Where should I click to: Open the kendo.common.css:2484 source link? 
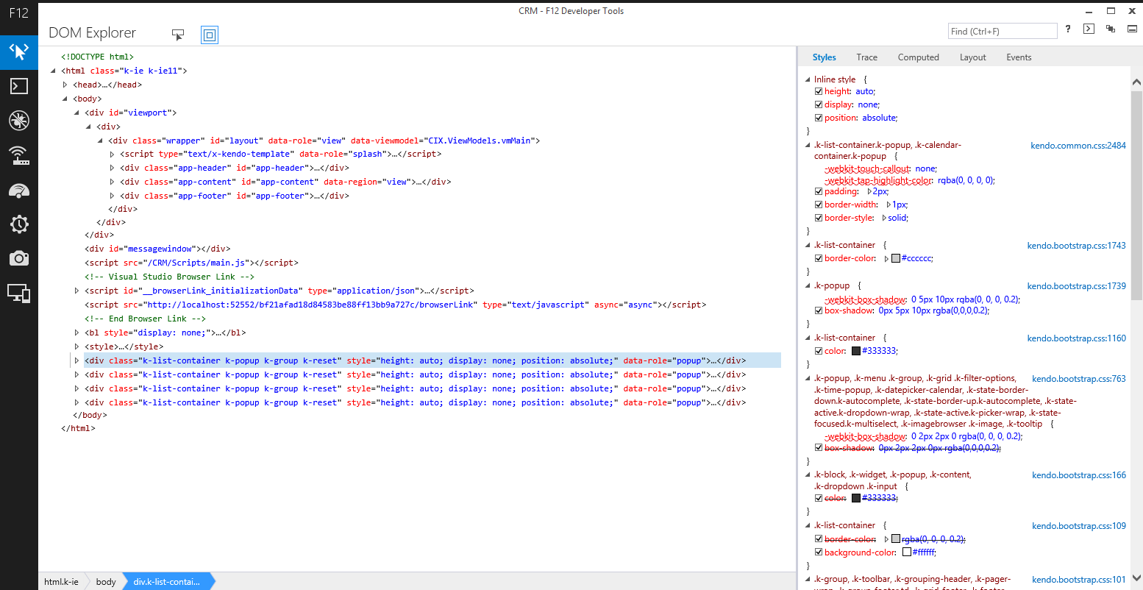click(x=1078, y=146)
